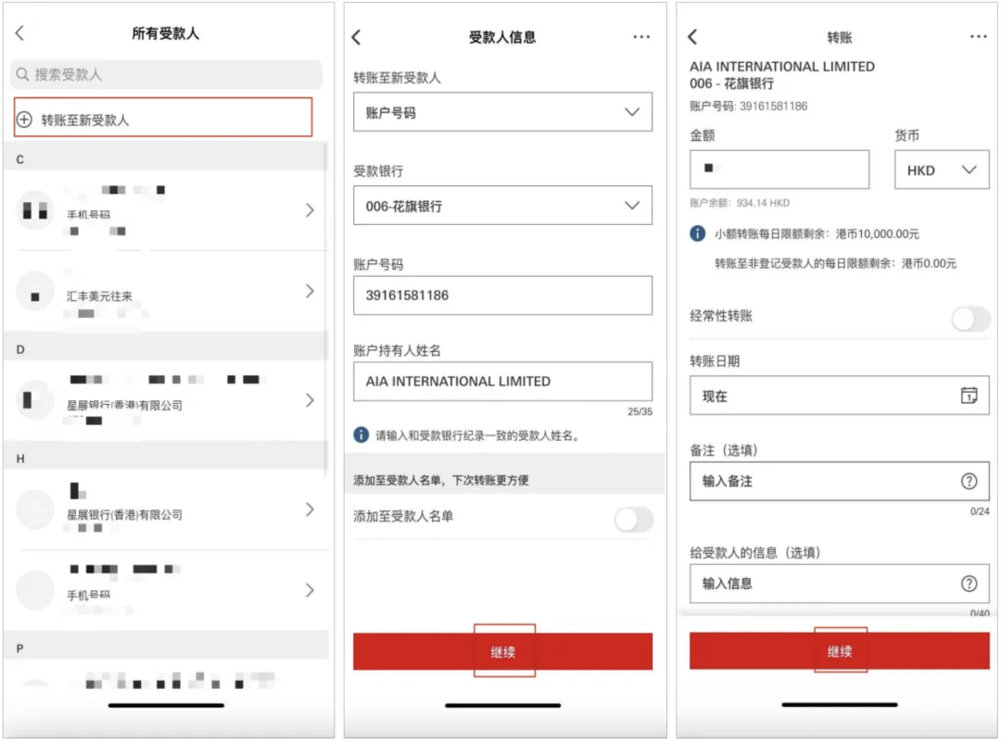Select 转账至新受款人 to add a new payee
1001x741 pixels.
(163, 118)
